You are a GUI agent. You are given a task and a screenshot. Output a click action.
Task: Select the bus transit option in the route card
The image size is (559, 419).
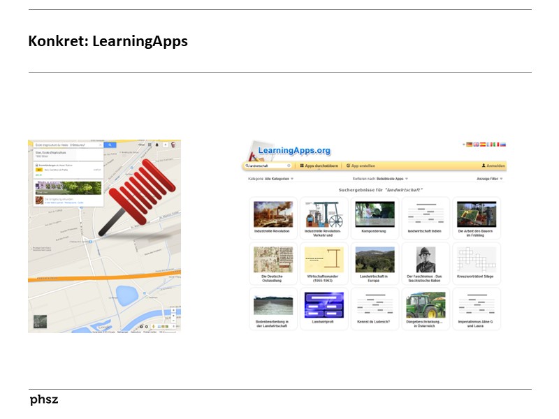coord(40,170)
